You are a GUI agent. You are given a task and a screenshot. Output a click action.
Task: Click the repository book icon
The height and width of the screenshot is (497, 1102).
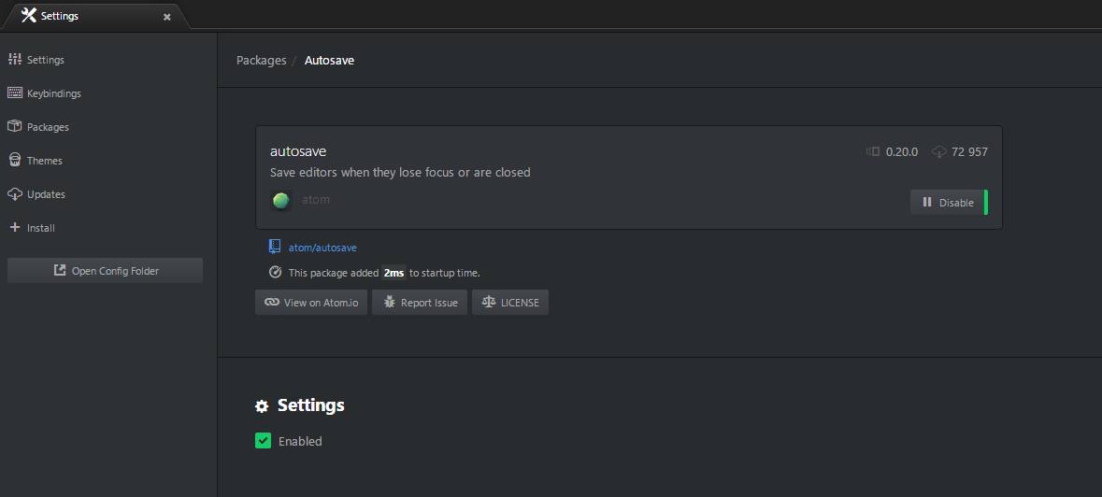pyautogui.click(x=275, y=247)
